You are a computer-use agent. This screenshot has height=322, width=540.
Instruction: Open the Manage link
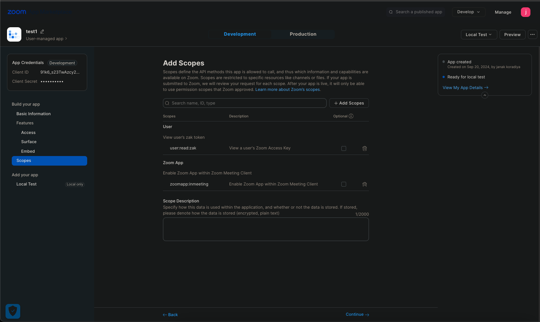pyautogui.click(x=503, y=12)
